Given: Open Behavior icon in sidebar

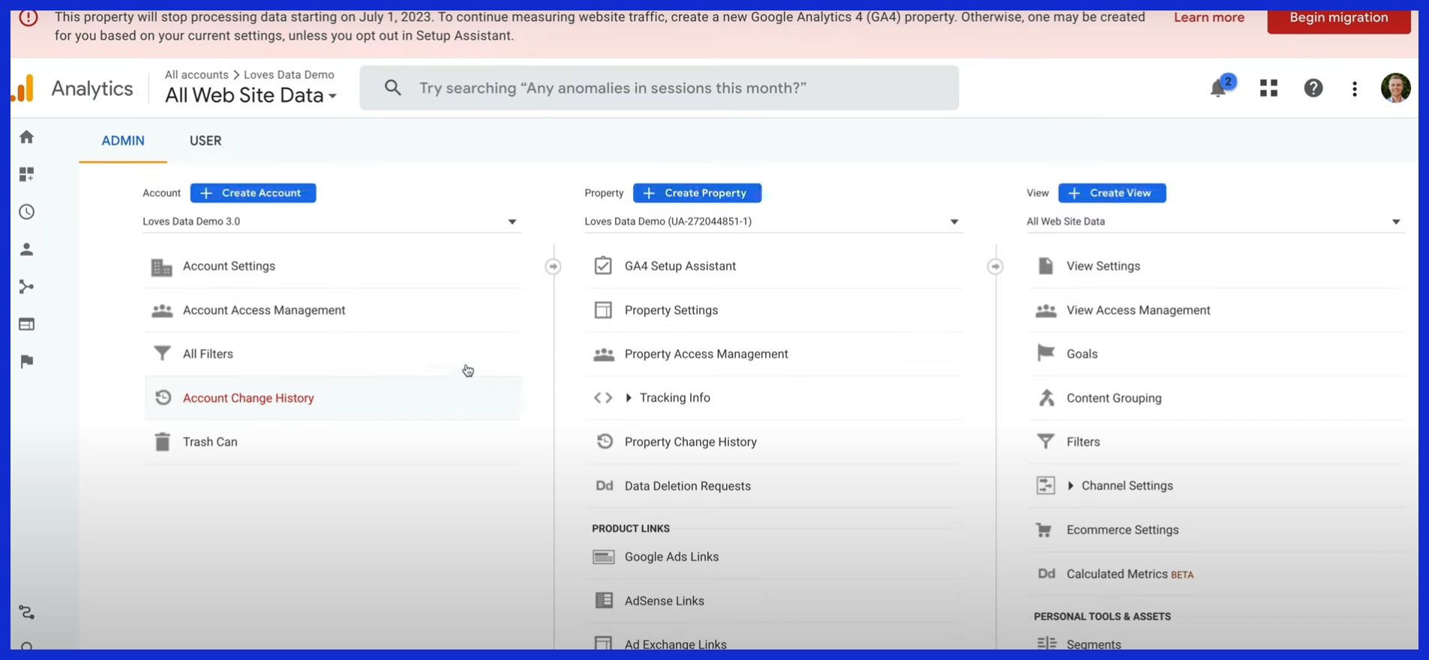Looking at the screenshot, I should point(27,324).
